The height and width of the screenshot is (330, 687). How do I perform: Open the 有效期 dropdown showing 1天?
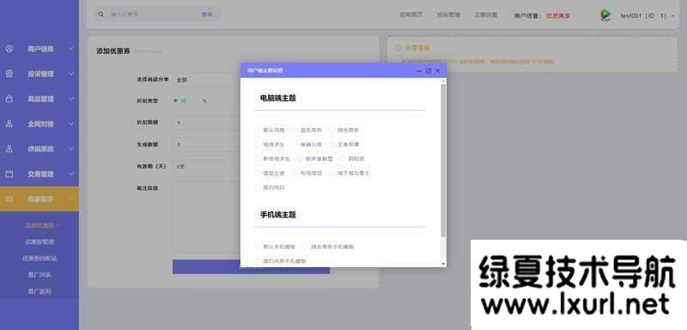207,167
